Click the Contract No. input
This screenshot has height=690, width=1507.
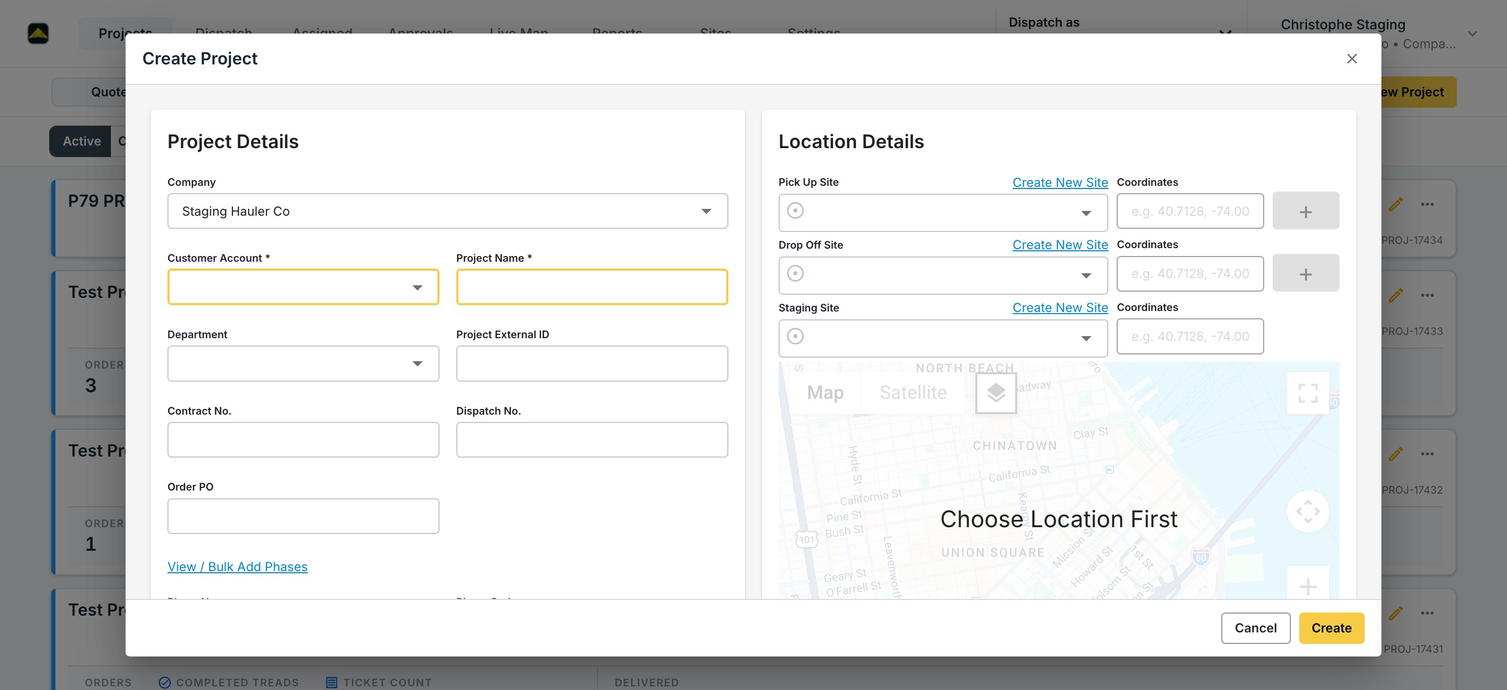point(303,440)
